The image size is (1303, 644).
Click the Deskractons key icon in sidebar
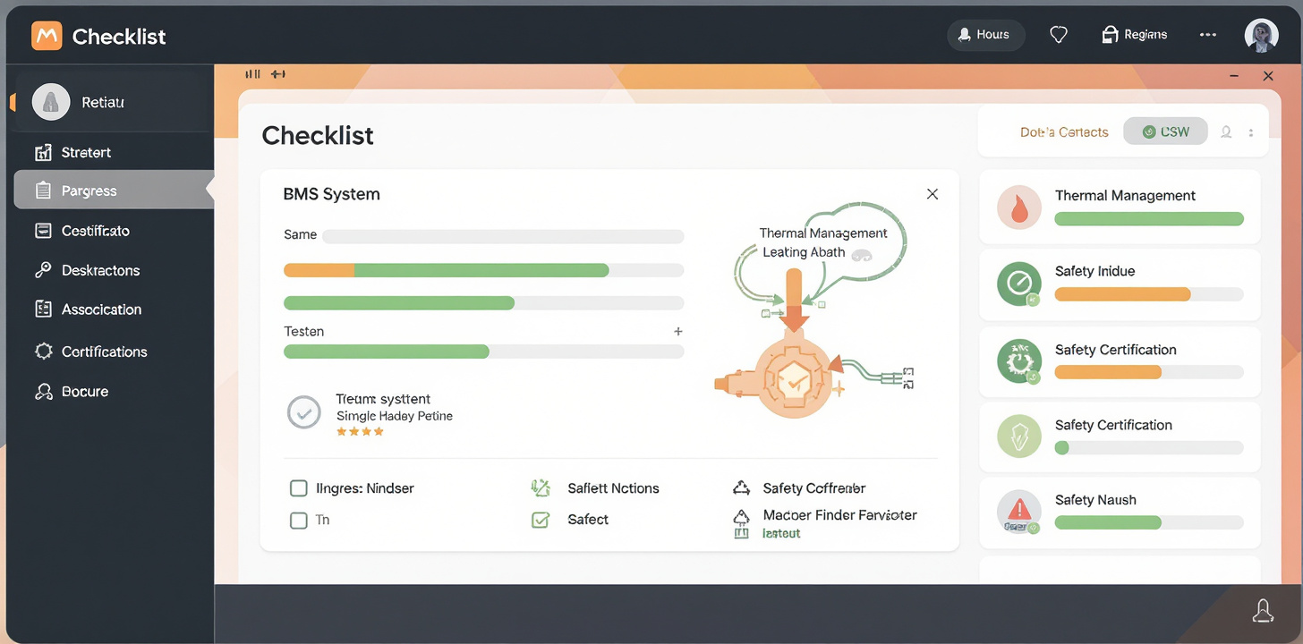point(43,270)
